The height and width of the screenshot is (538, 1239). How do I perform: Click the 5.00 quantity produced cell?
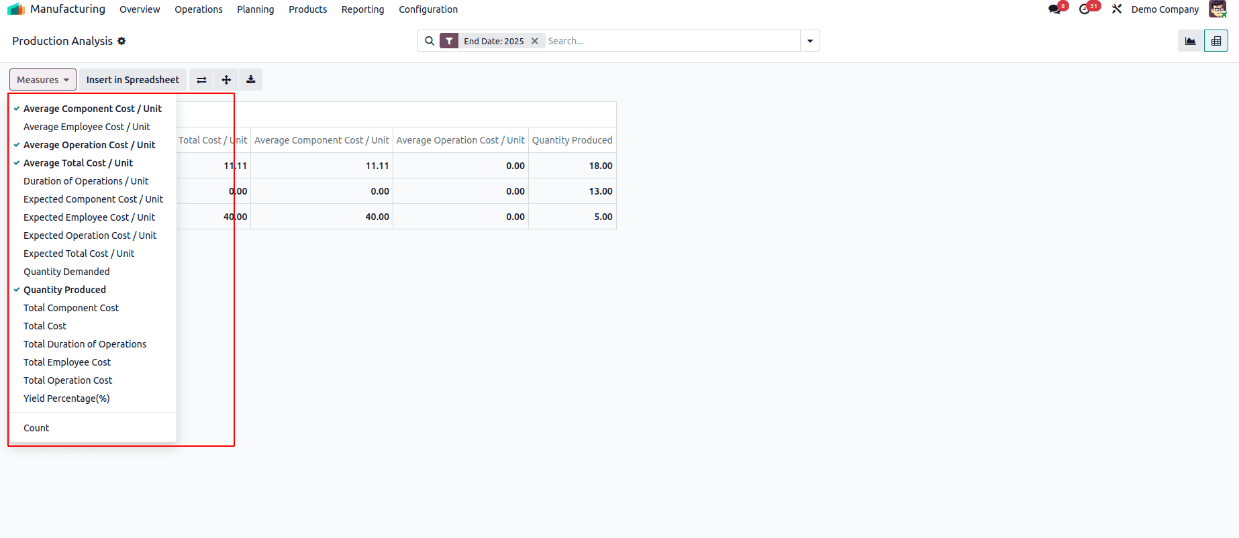tap(573, 217)
